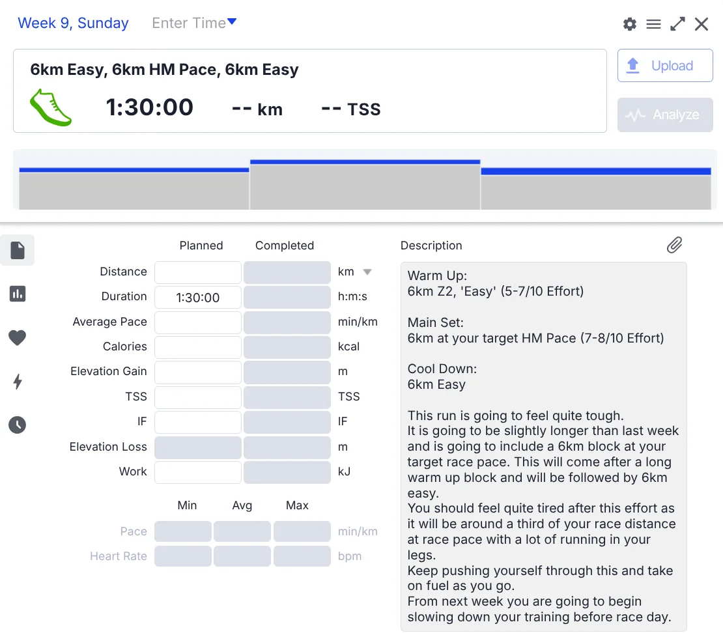
Task: Click the planned TSS field
Action: pyautogui.click(x=198, y=397)
